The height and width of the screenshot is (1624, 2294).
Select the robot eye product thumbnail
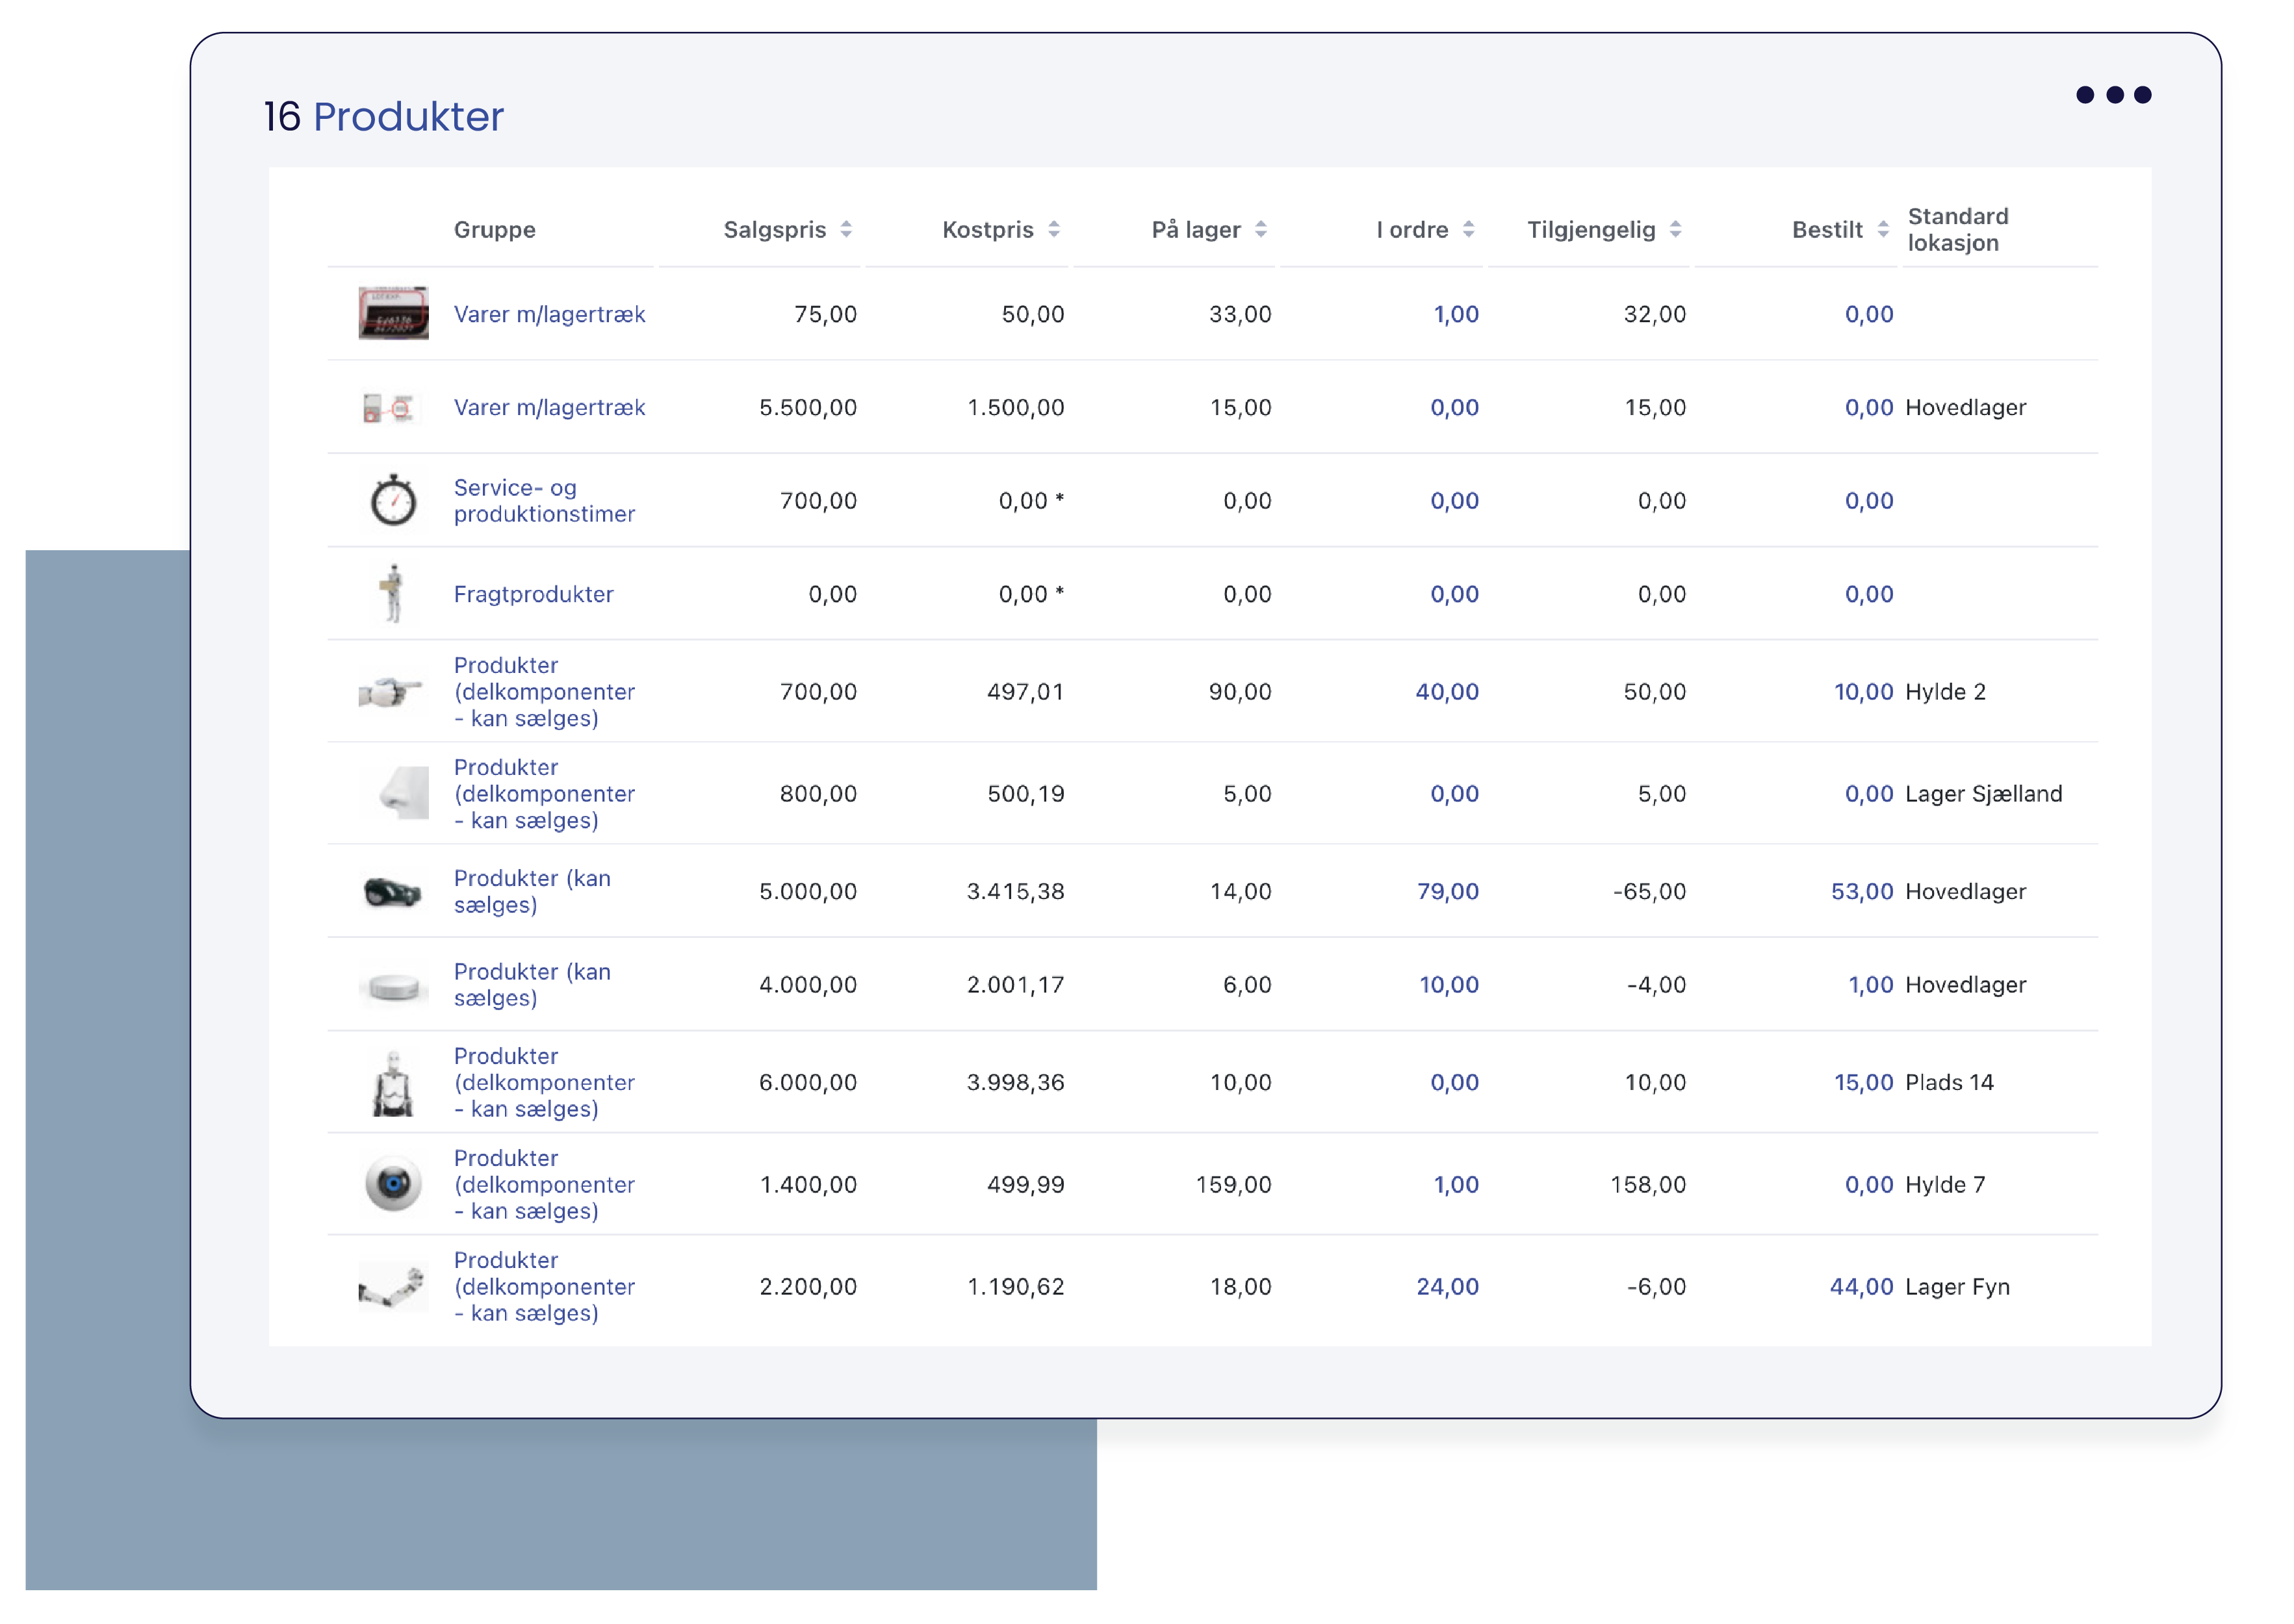pyautogui.click(x=393, y=1184)
